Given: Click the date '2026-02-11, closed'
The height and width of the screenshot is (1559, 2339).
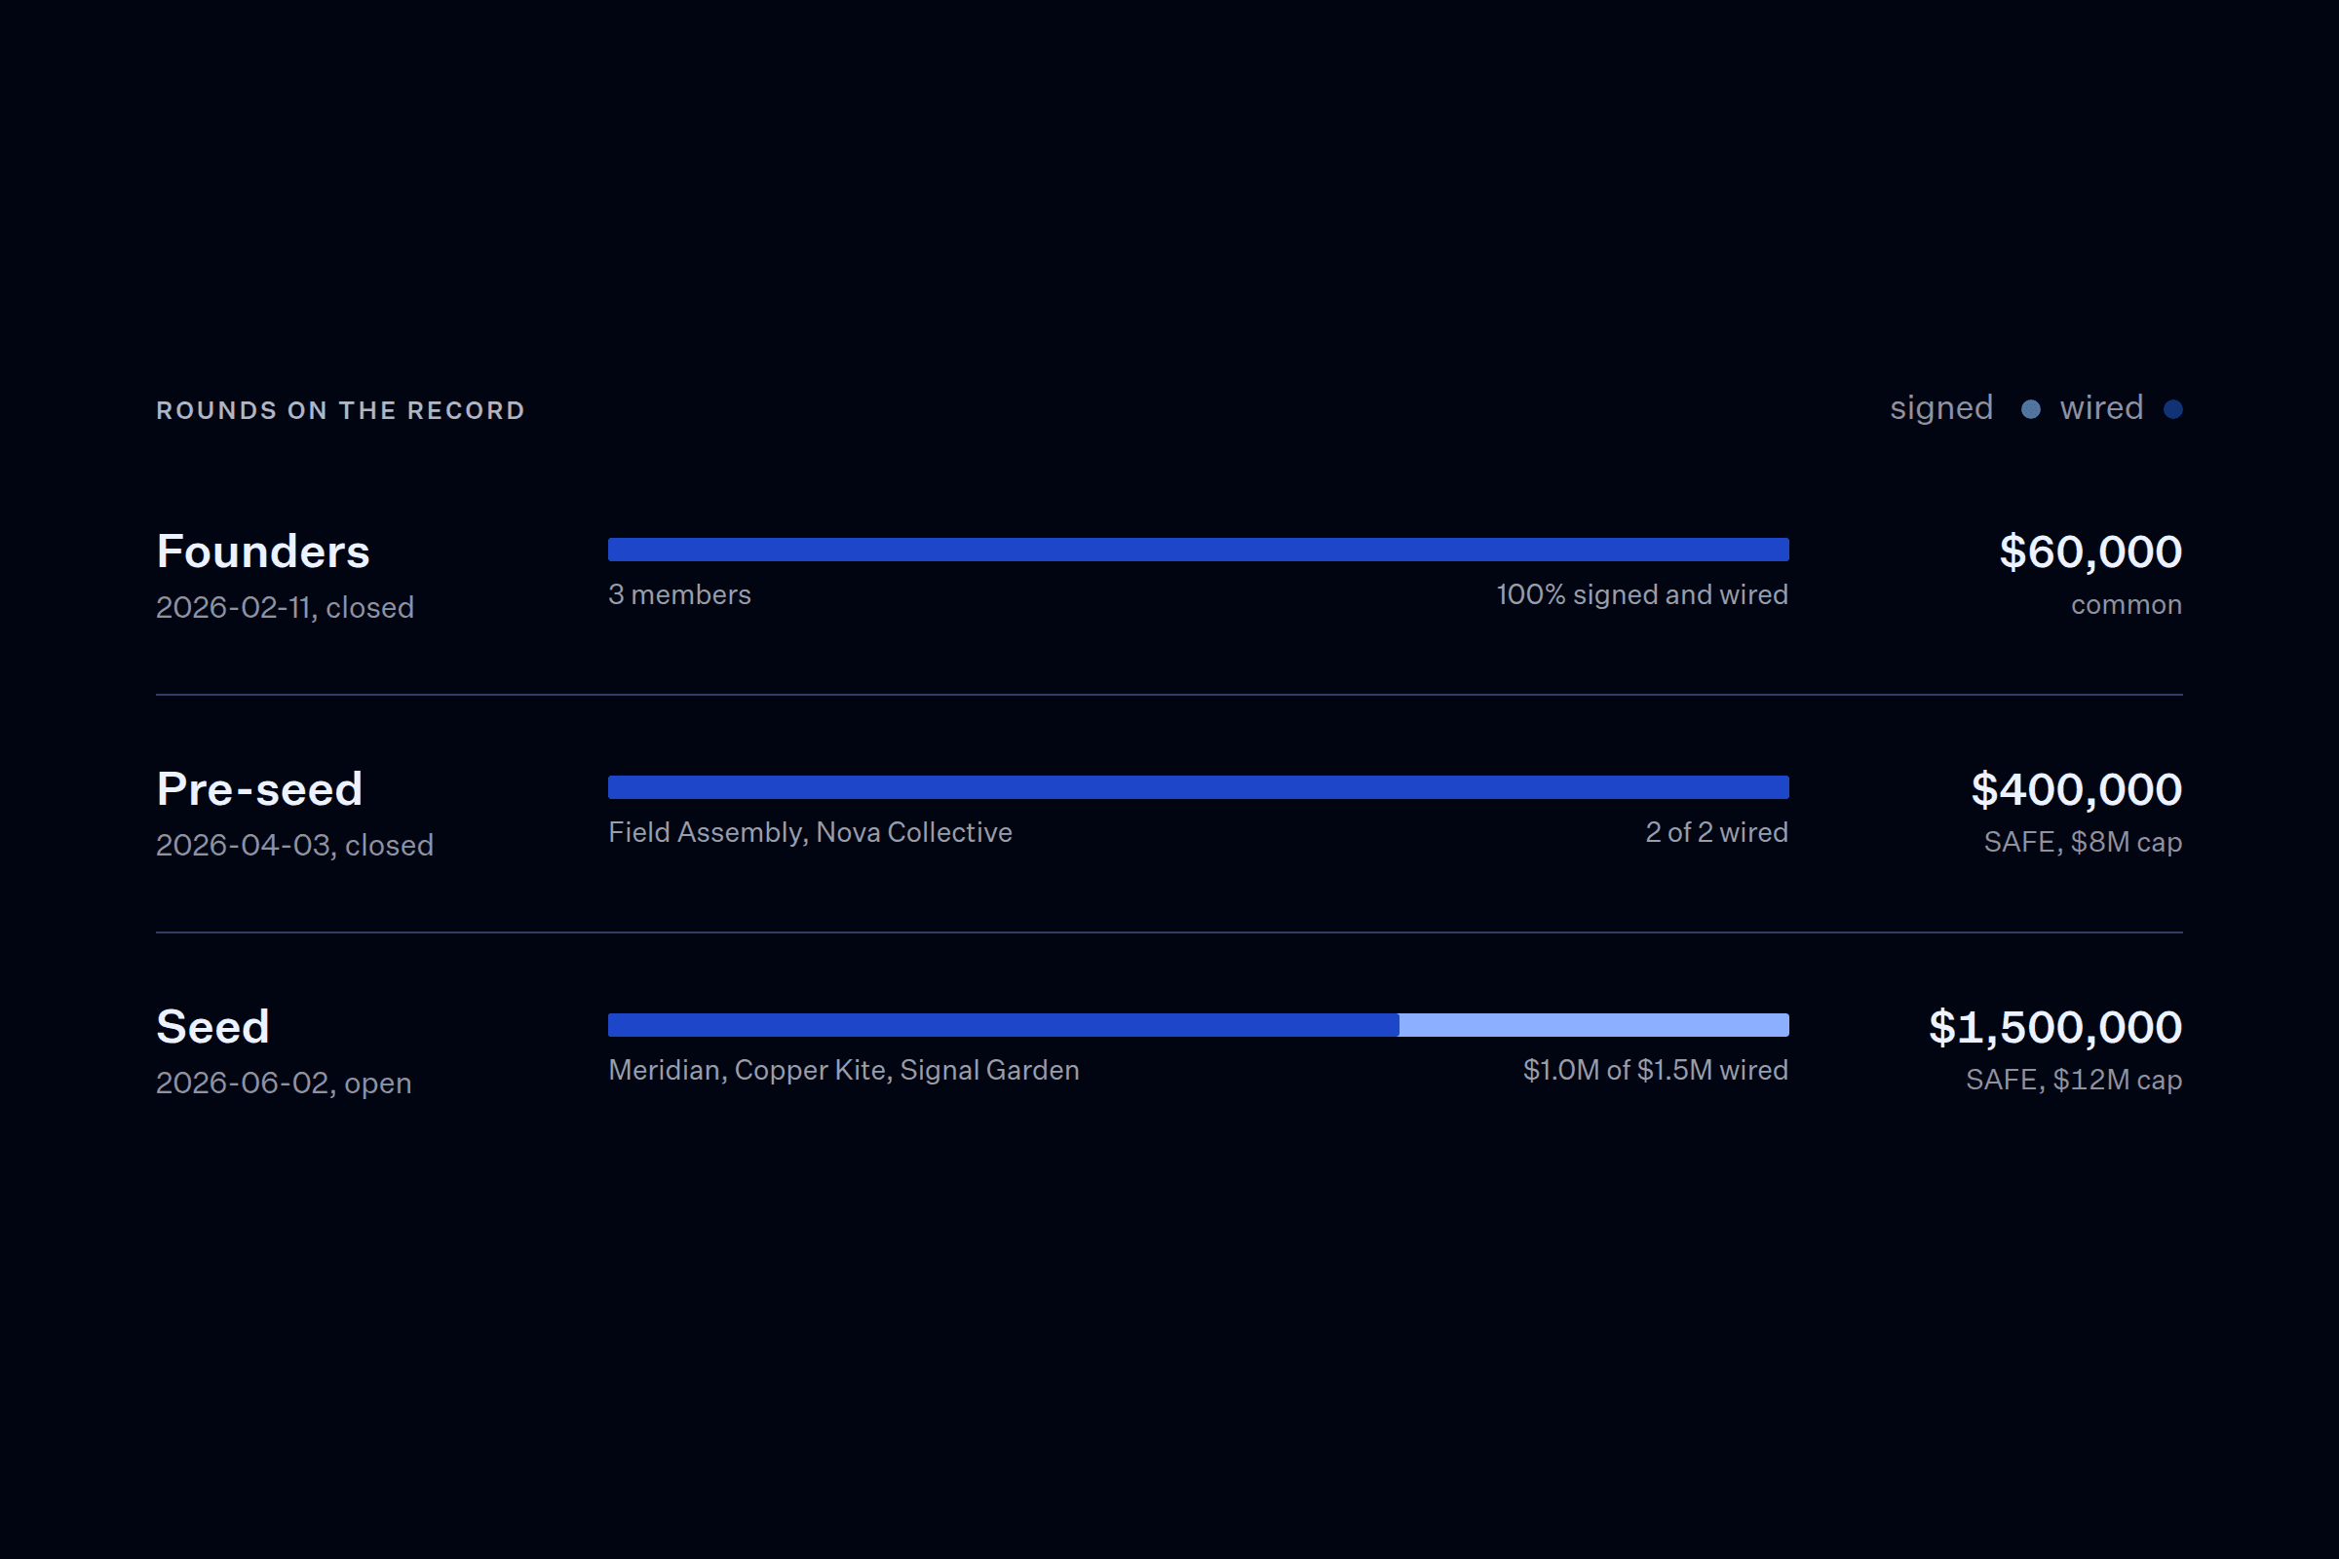Looking at the screenshot, I should 285,607.
